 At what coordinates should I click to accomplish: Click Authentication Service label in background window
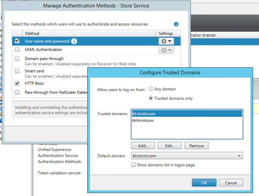[x=58, y=155]
